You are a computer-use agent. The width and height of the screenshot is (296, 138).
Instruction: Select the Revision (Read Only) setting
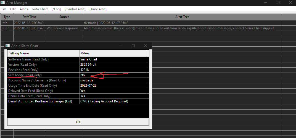(x=43, y=70)
